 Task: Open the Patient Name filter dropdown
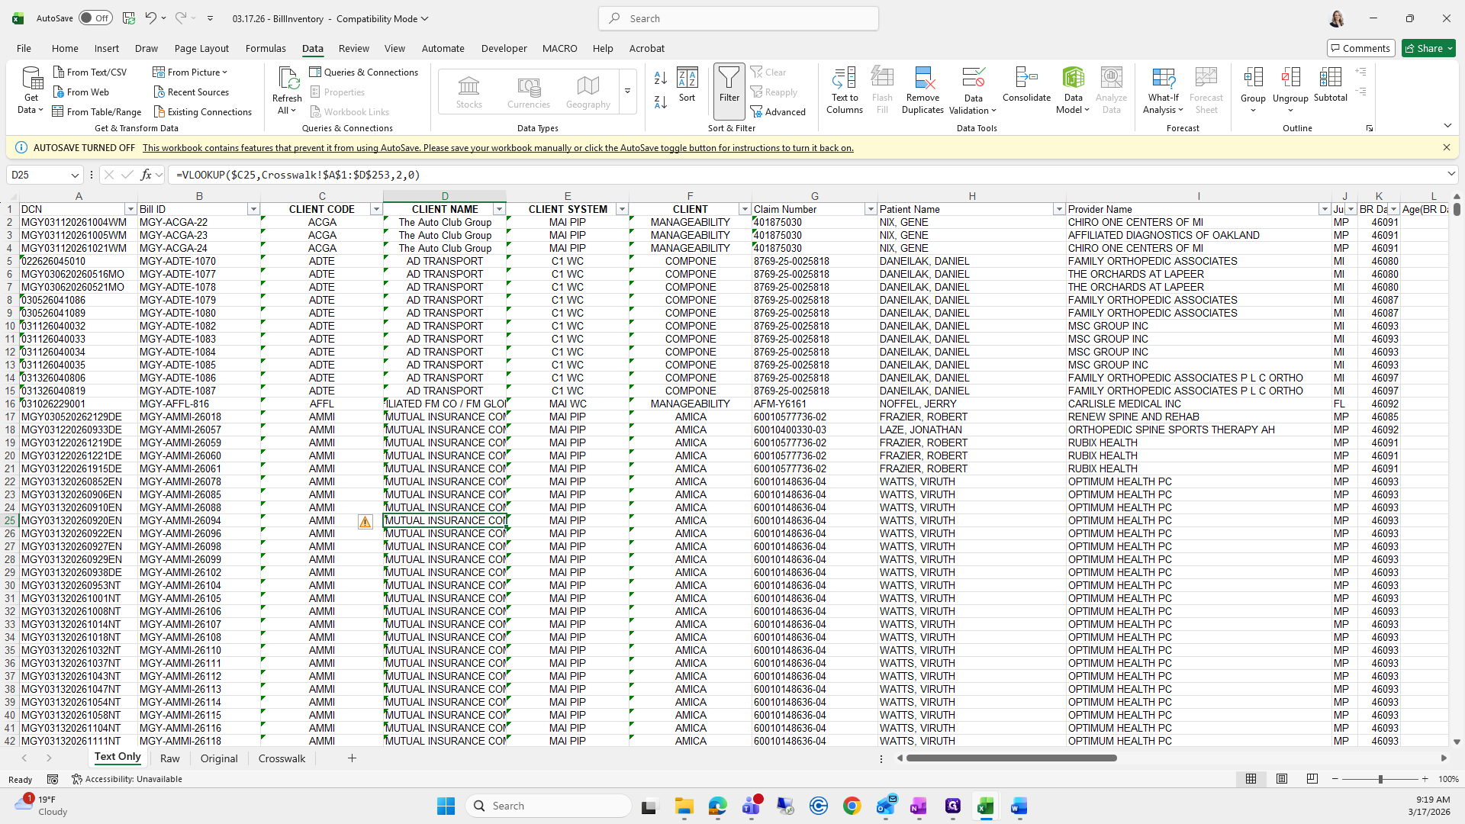pos(1058,209)
